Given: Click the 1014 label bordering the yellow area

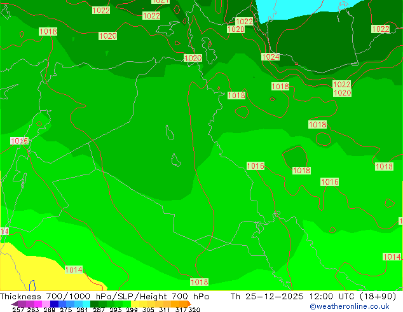Looking at the screenshot, I should (74, 269).
